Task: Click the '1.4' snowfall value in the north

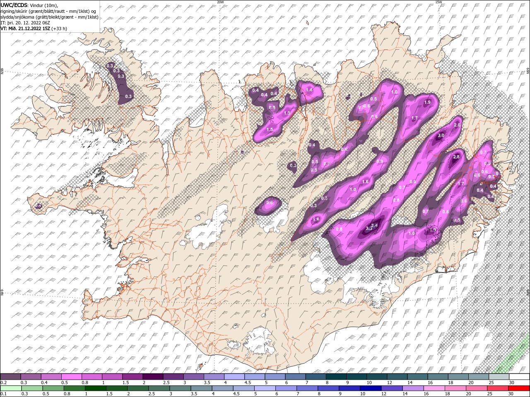Action: pyautogui.click(x=308, y=89)
